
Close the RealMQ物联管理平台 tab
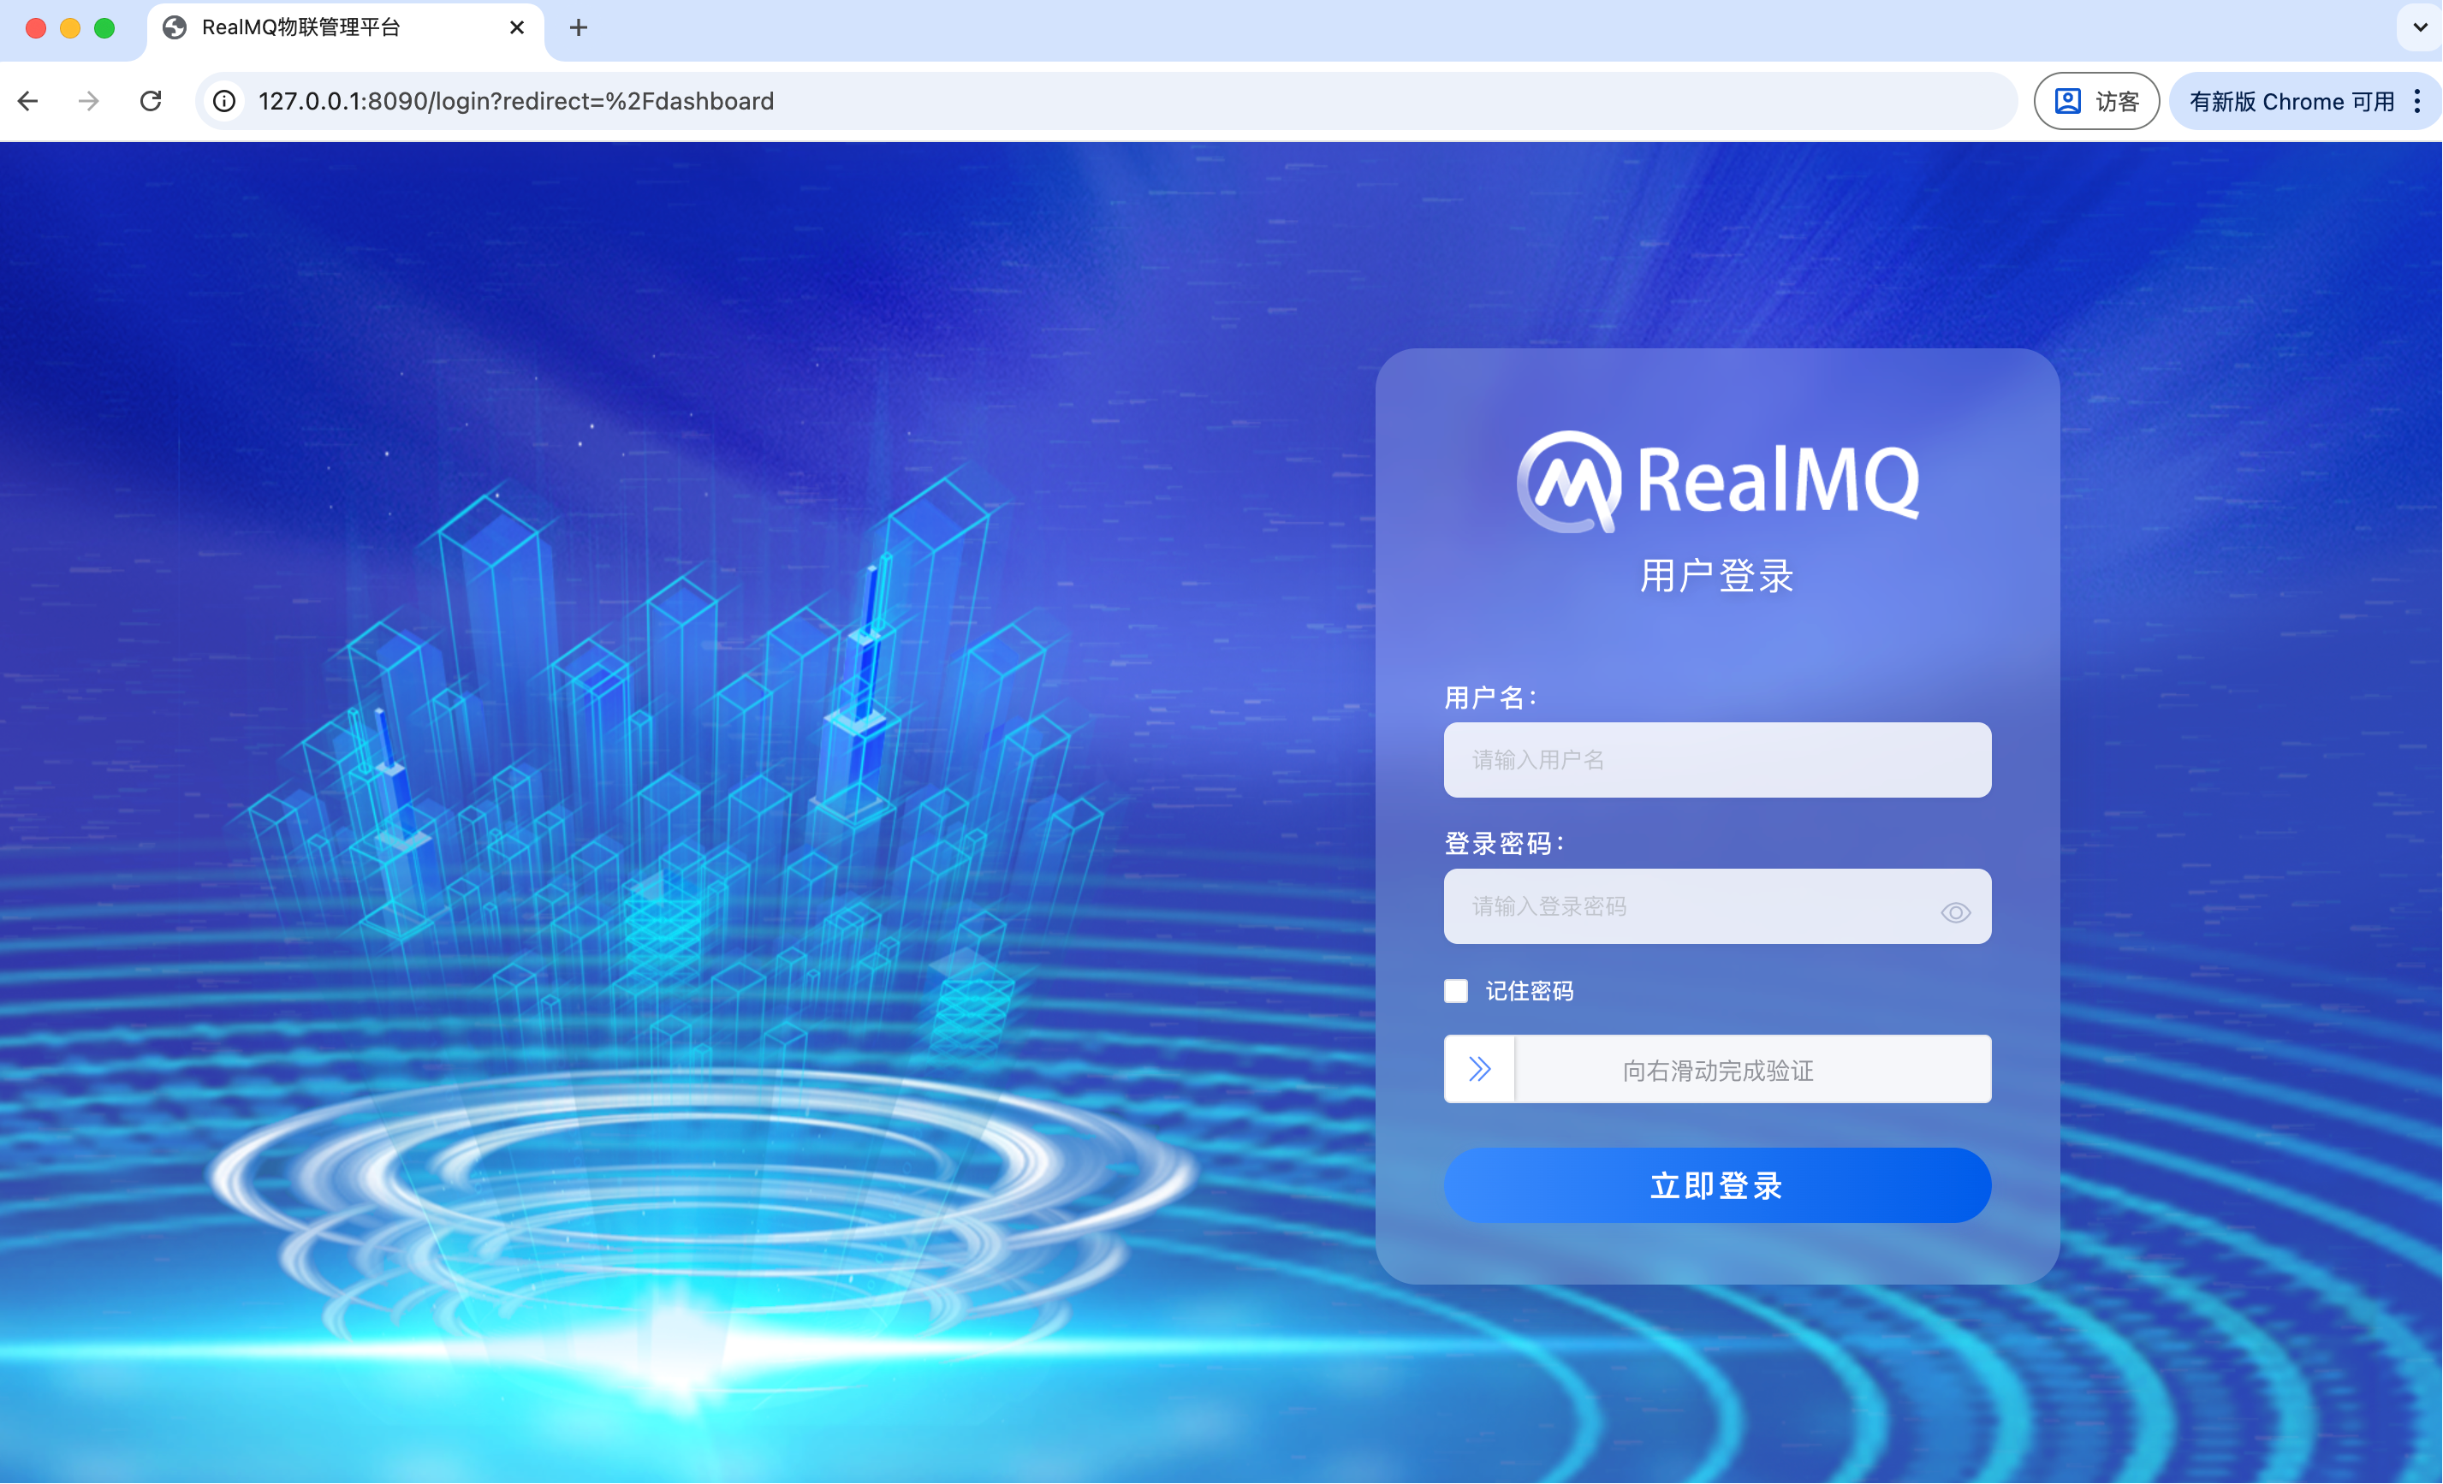[x=516, y=27]
